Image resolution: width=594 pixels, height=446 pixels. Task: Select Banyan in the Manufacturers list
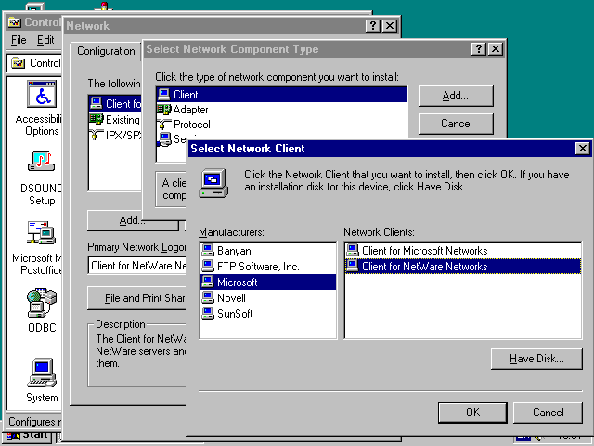pyautogui.click(x=234, y=251)
